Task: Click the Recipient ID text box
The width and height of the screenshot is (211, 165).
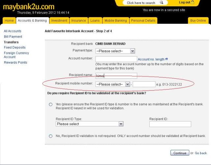Action: (x=170, y=124)
